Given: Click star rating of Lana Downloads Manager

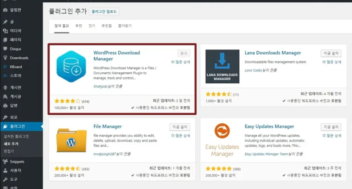Looking at the screenshot, I should 219,94.
